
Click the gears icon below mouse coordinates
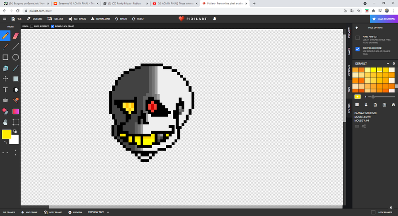pyautogui.click(x=364, y=126)
